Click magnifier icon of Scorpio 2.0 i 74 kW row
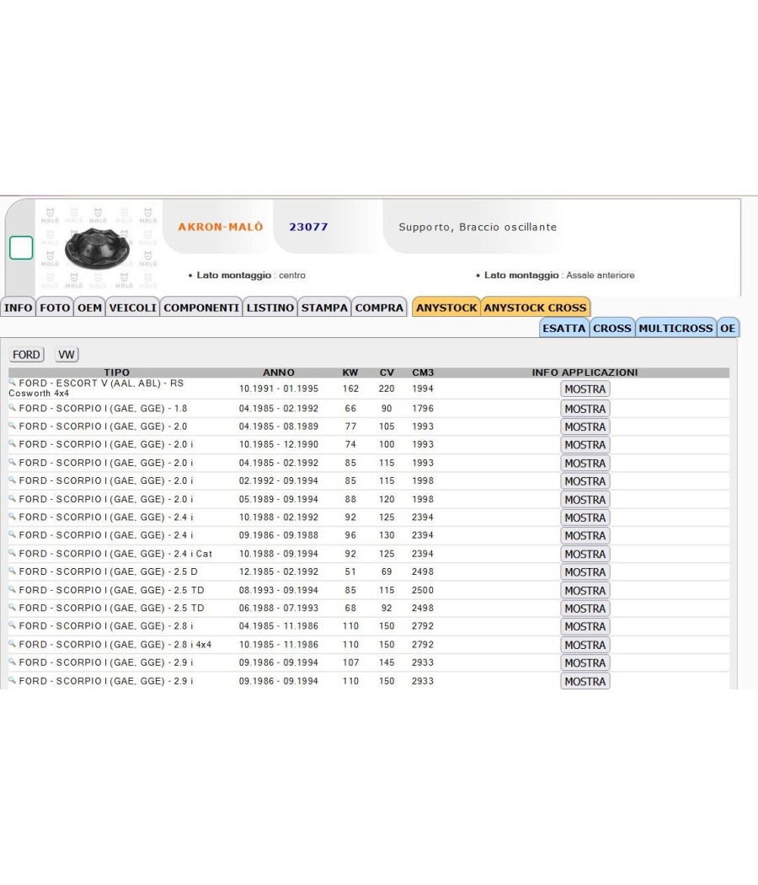 13,443
